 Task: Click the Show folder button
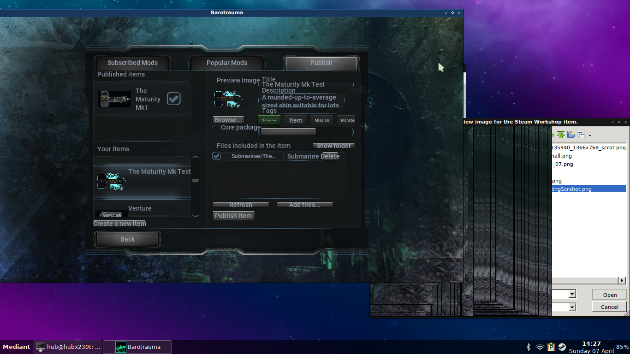point(333,146)
